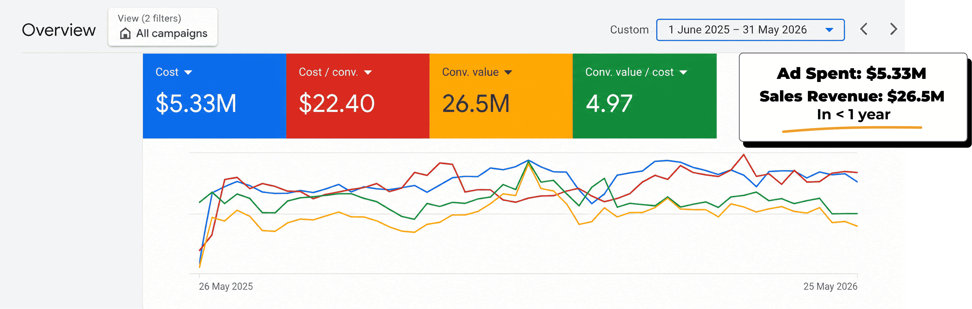The width and height of the screenshot is (972, 309).
Task: Click the 25 May 2026 axis label
Action: [830, 286]
